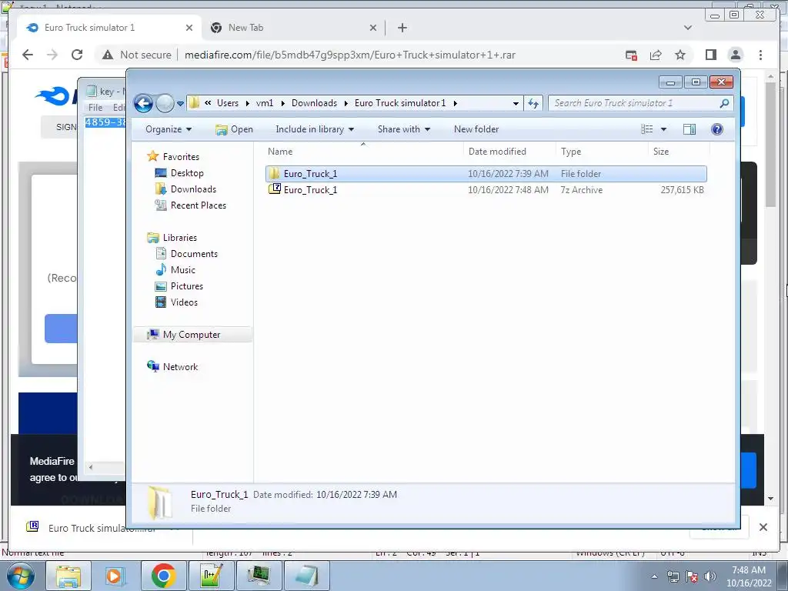Image resolution: width=788 pixels, height=591 pixels.
Task: Select the Euro_Truck_1 7z archive file
Action: coord(486,190)
